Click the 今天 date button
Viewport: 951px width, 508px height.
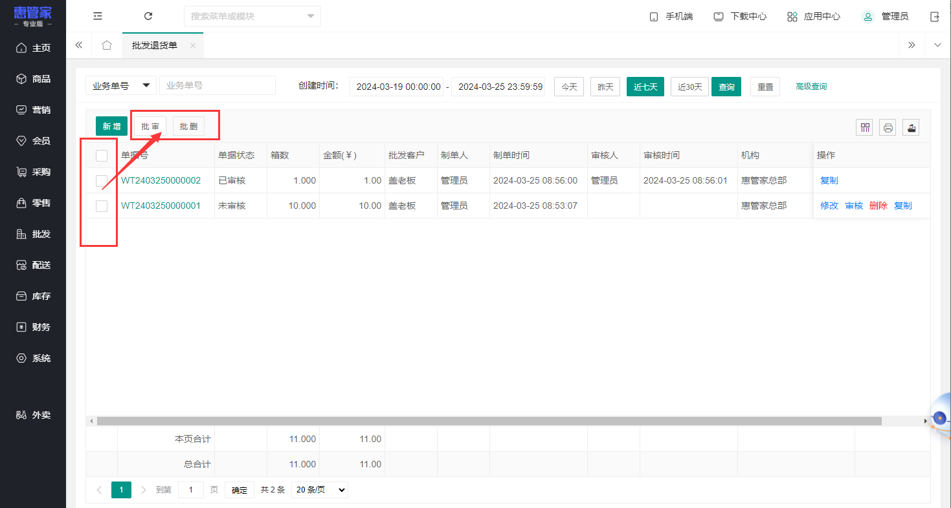click(x=569, y=87)
